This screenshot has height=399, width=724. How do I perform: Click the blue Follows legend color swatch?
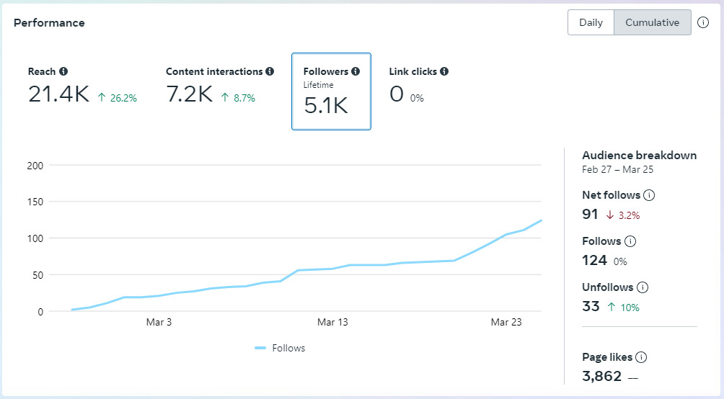click(261, 349)
